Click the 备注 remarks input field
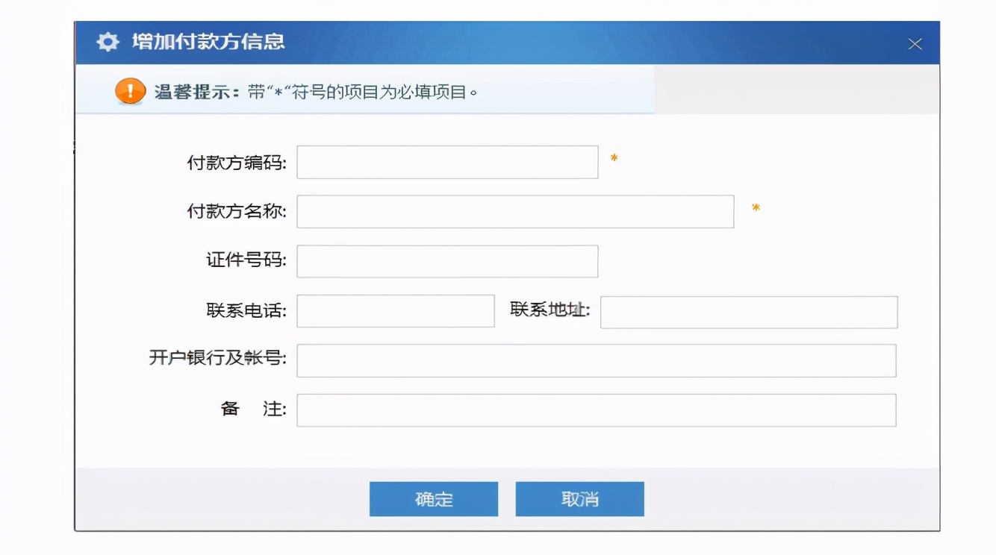Image resolution: width=996 pixels, height=555 pixels. [597, 410]
